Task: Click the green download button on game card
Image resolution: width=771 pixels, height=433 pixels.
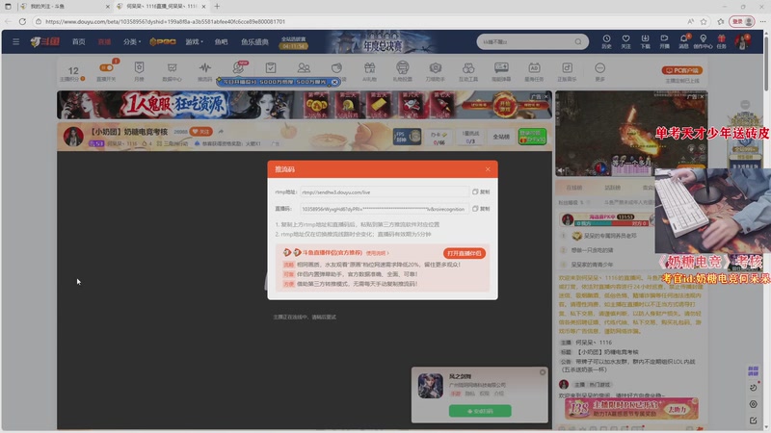Action: click(x=480, y=411)
